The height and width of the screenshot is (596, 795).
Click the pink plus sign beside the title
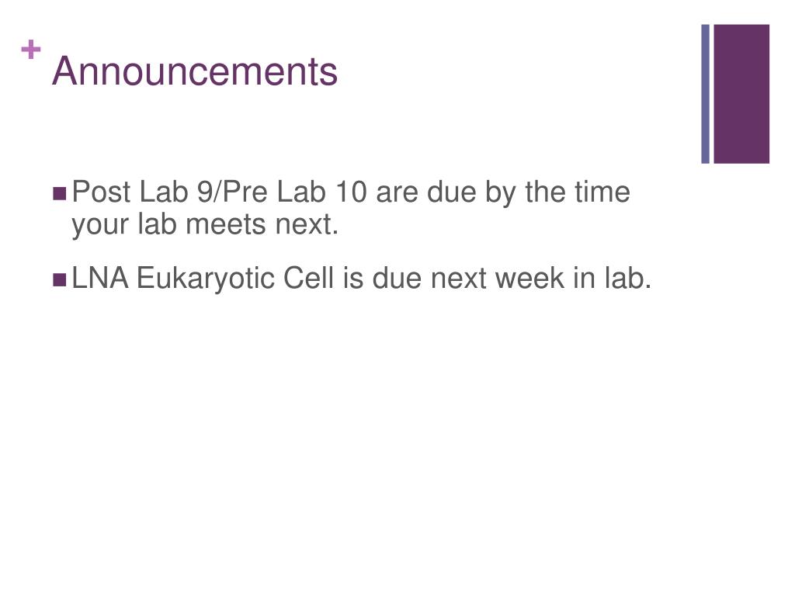[x=31, y=50]
